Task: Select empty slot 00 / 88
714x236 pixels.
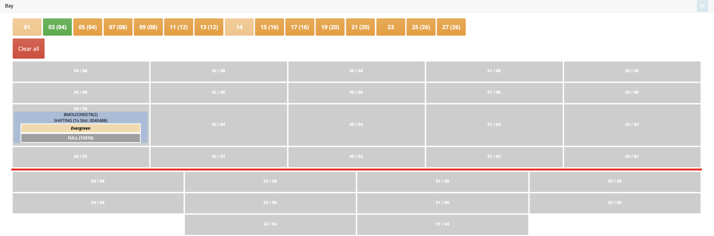Action: pos(356,71)
